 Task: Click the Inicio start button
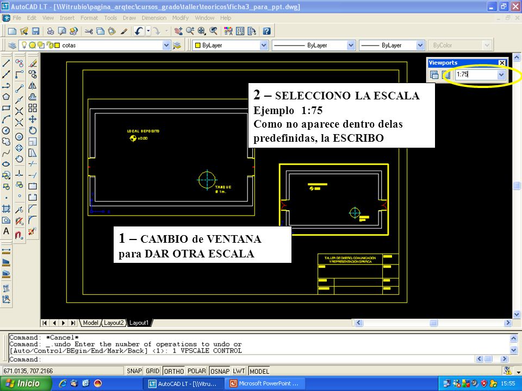26,384
